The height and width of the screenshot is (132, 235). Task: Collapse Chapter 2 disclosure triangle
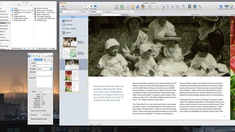(x=61, y=53)
